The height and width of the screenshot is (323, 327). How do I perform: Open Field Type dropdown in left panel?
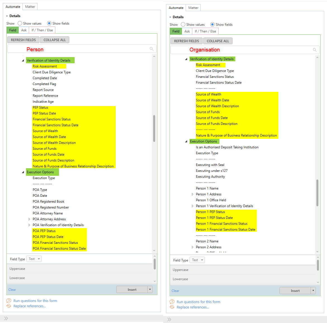point(34,259)
